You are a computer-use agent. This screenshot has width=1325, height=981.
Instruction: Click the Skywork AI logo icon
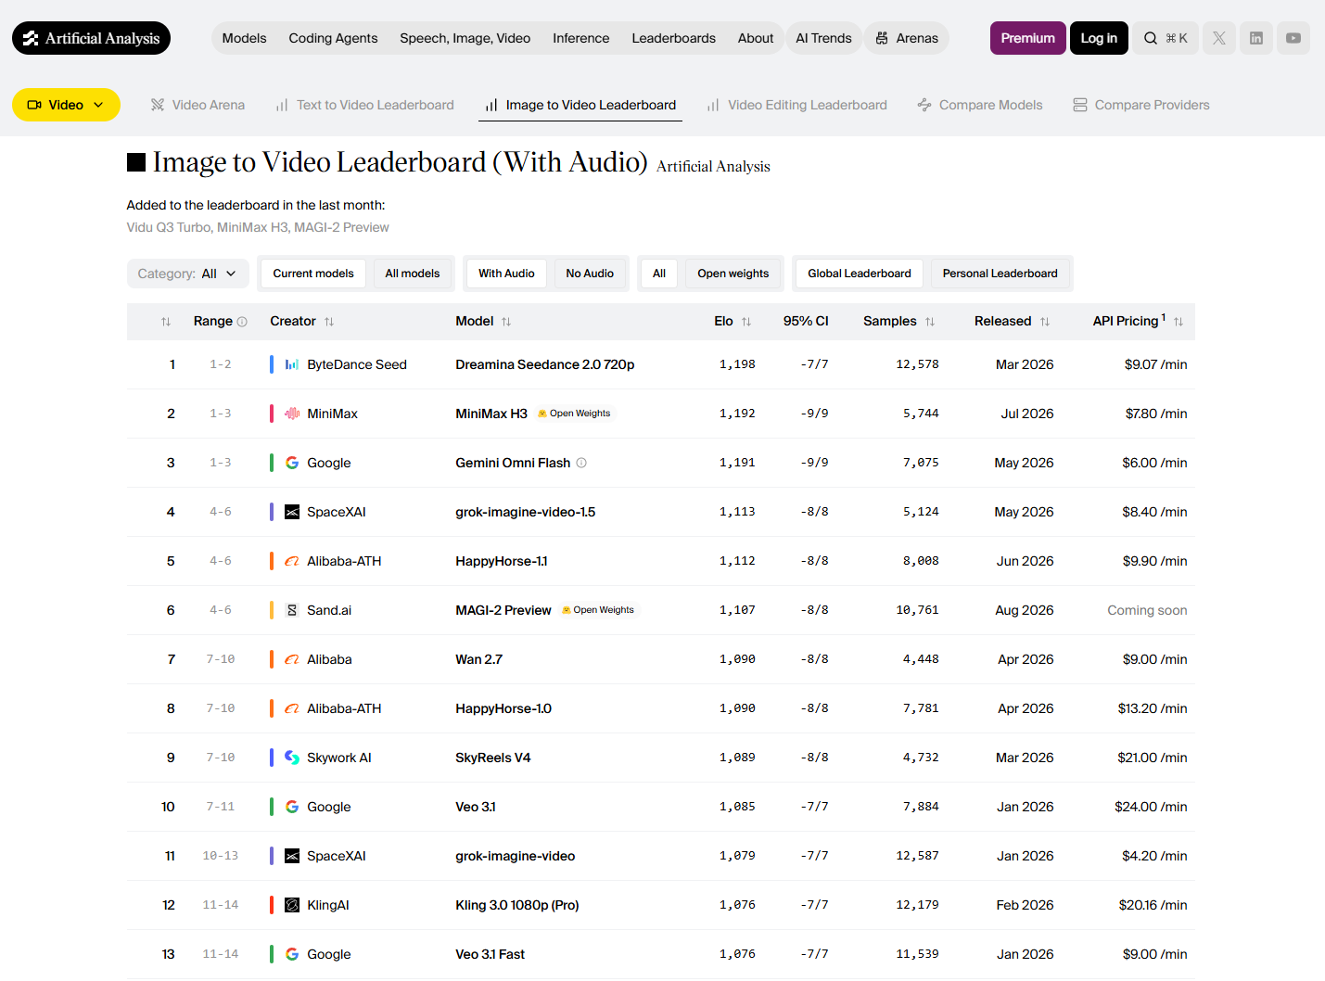pos(292,758)
